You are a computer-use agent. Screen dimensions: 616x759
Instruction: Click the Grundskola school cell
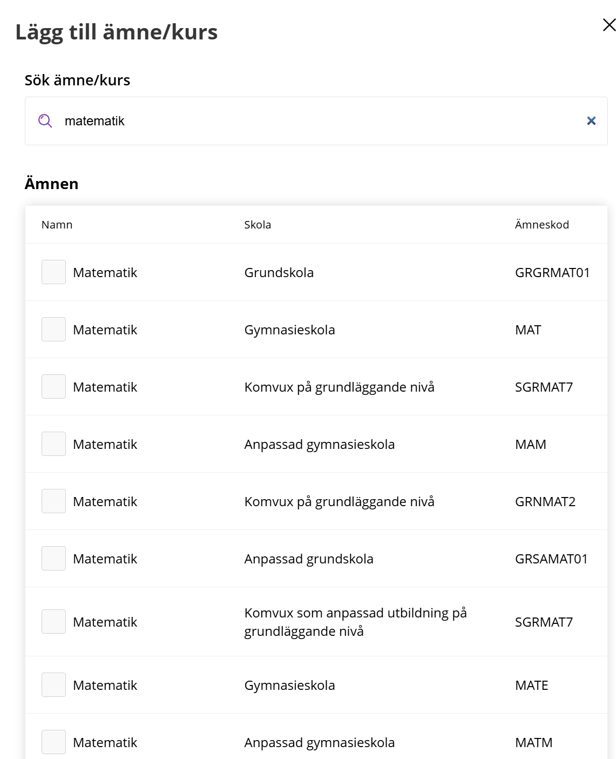click(279, 272)
